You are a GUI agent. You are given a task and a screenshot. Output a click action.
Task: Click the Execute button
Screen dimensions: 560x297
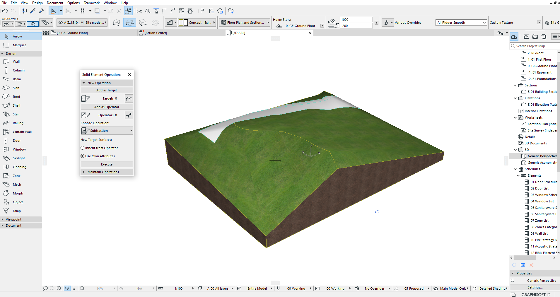pyautogui.click(x=107, y=164)
